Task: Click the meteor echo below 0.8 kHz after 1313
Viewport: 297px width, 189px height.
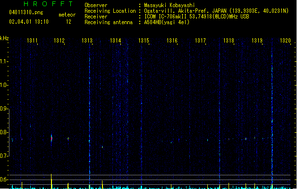Action: click(102, 147)
